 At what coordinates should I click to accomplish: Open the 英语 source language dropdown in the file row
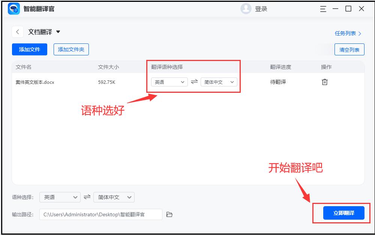[169, 82]
